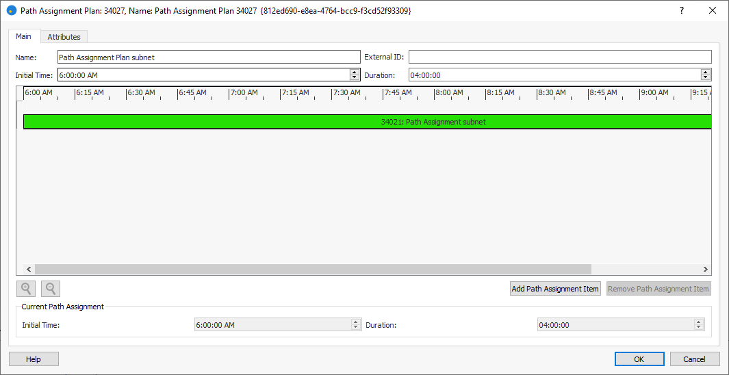The width and height of the screenshot is (729, 375).
Task: Click the OK button
Action: coord(639,359)
